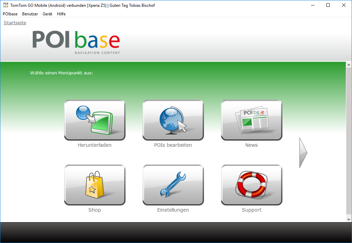The image size is (352, 243).
Task: Close the POIbase window
Action: click(344, 5)
